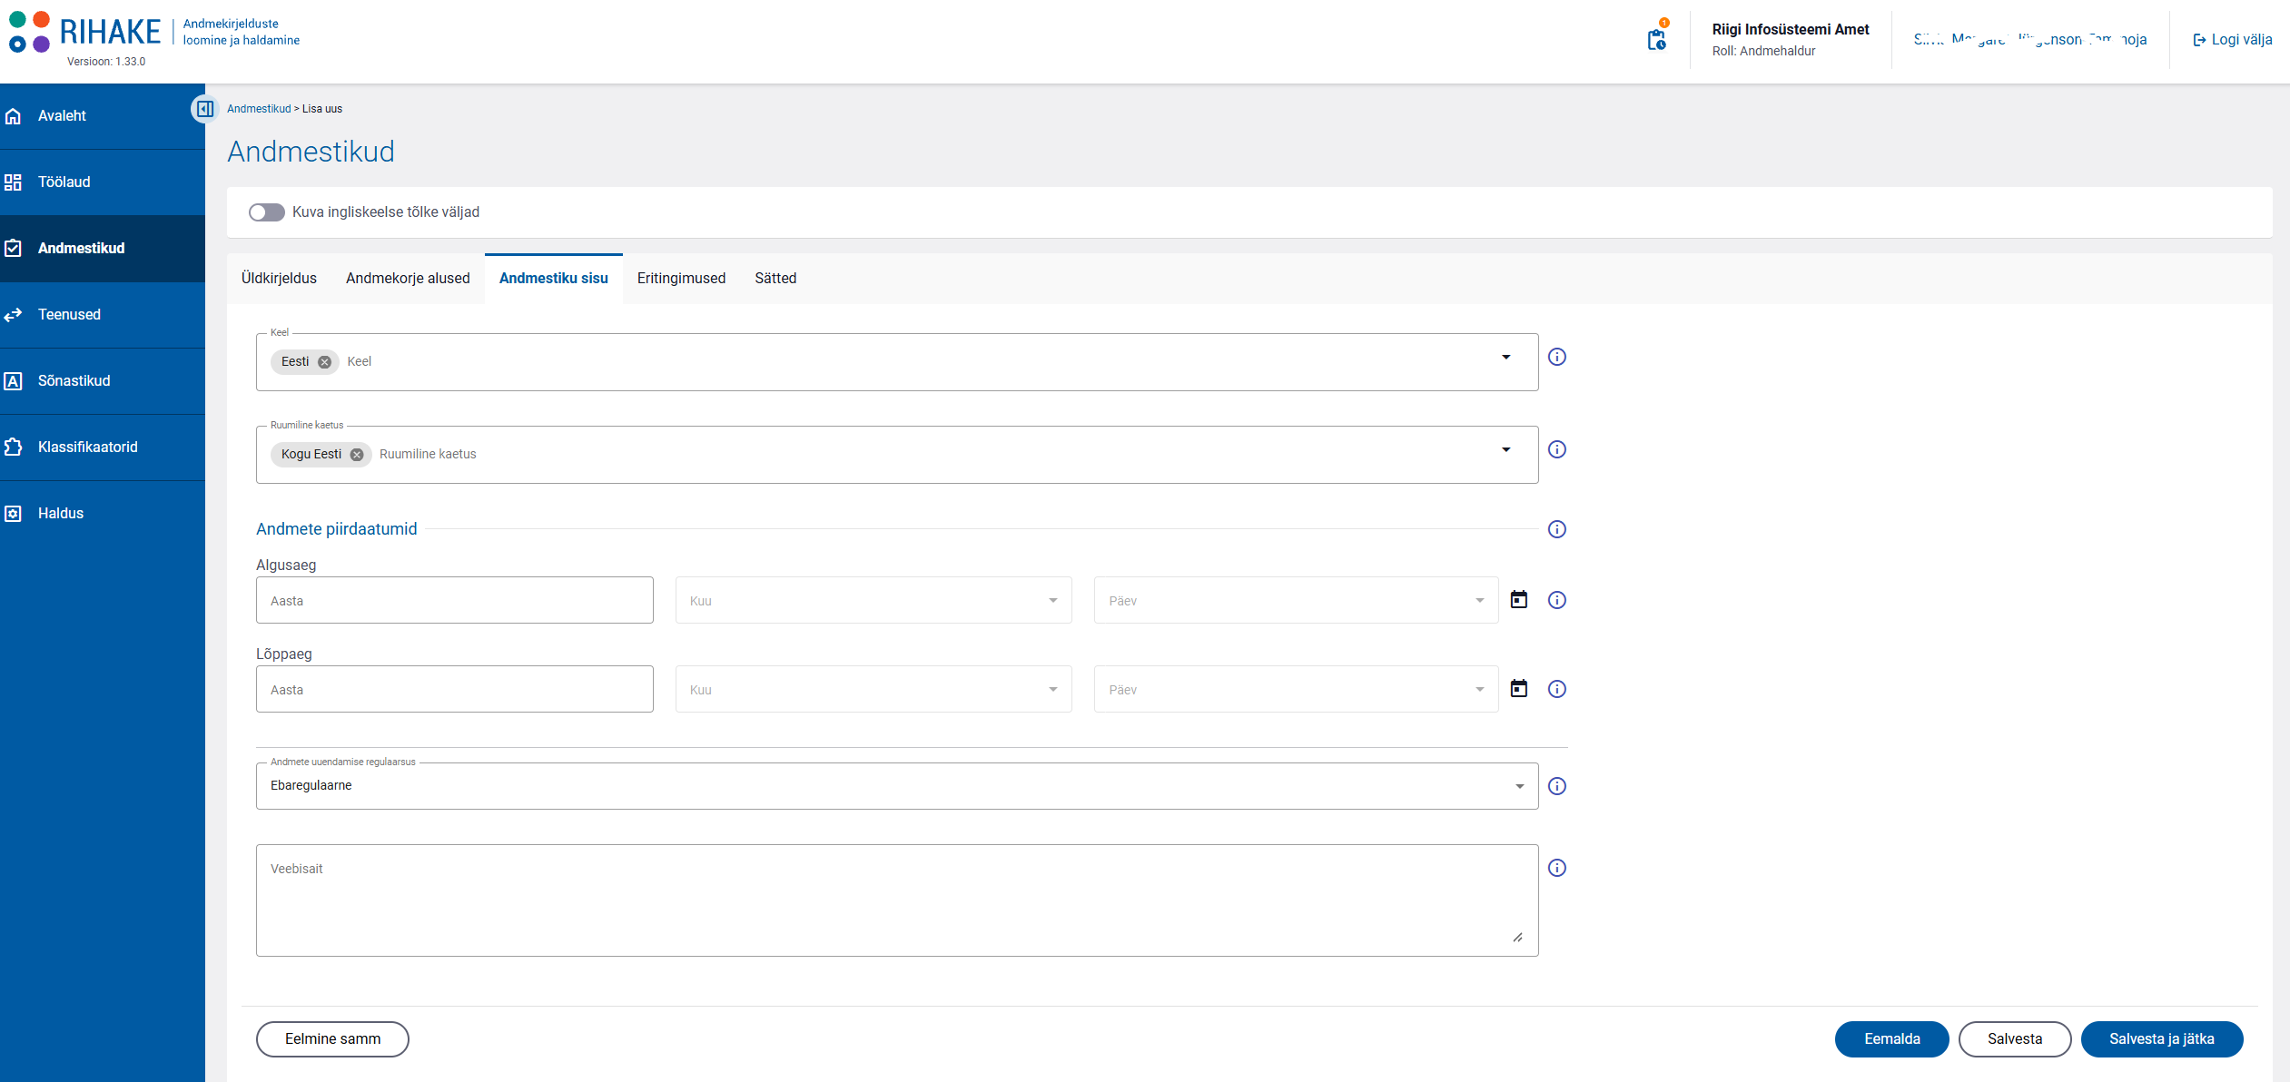Switch to Üldkirjeldus tab
This screenshot has width=2290, height=1082.
coord(279,279)
